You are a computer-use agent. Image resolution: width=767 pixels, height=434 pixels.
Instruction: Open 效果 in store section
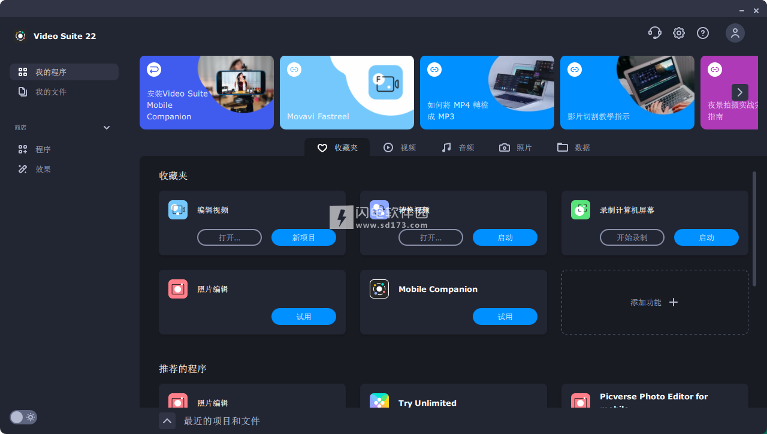pyautogui.click(x=64, y=169)
